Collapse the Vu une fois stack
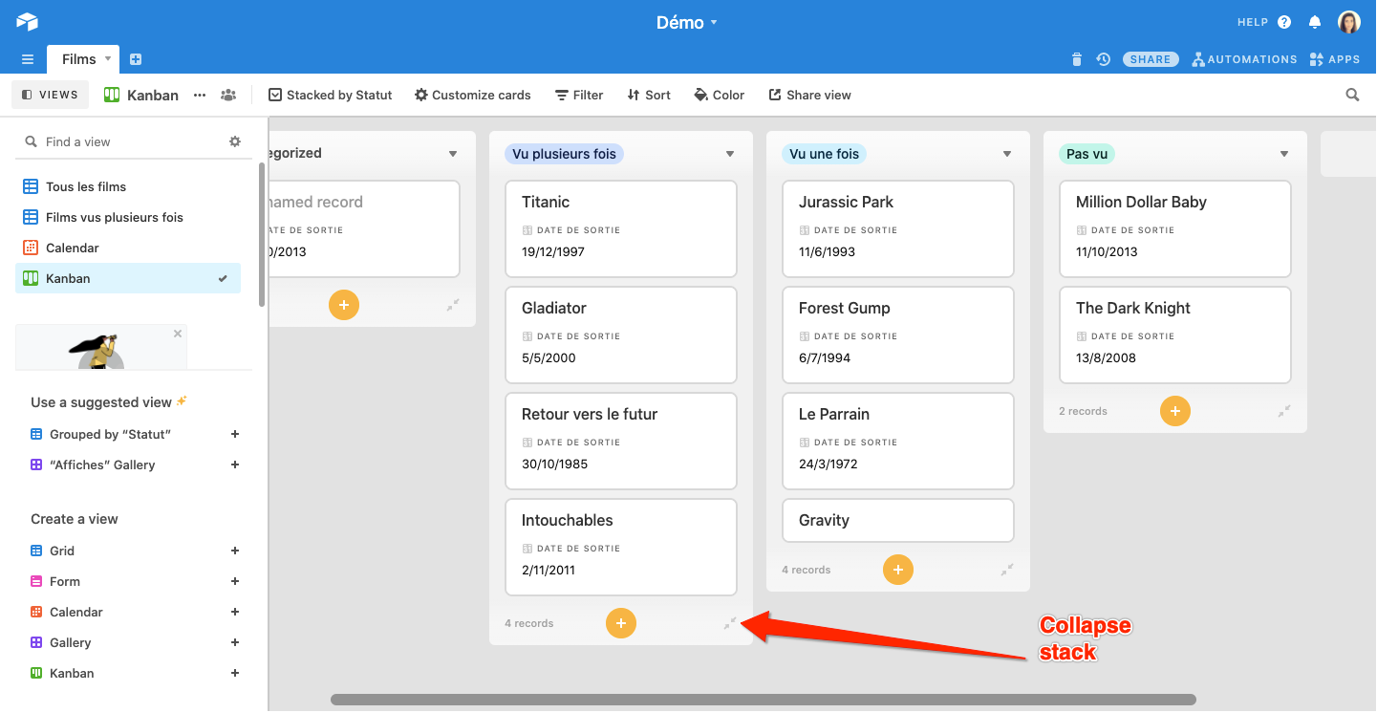 1007,570
